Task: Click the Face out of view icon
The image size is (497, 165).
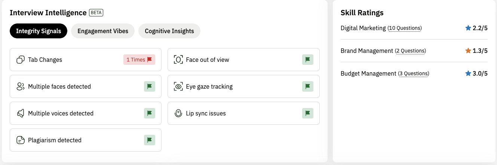Action: [179, 60]
